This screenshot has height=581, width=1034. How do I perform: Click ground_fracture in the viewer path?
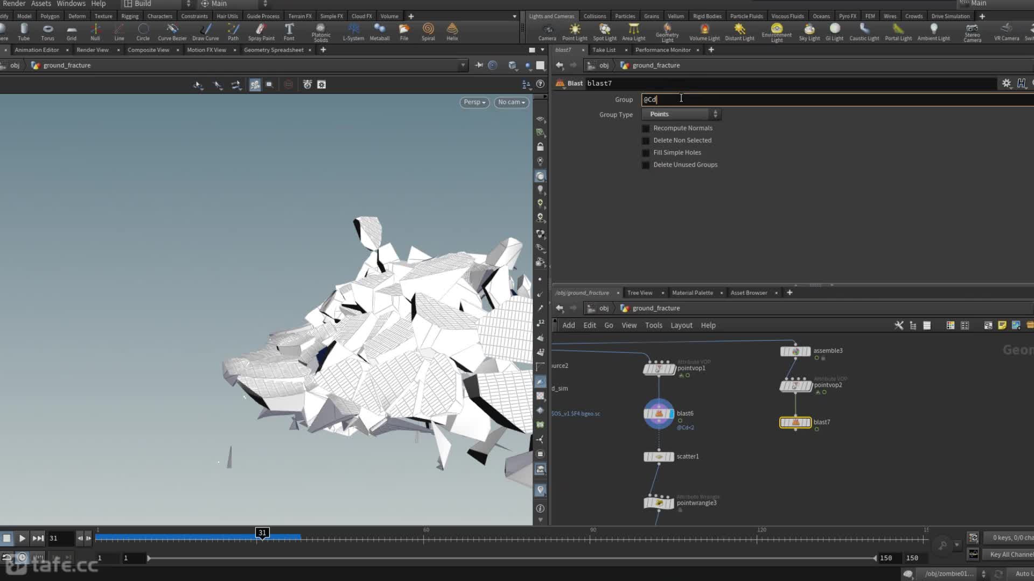coord(67,66)
